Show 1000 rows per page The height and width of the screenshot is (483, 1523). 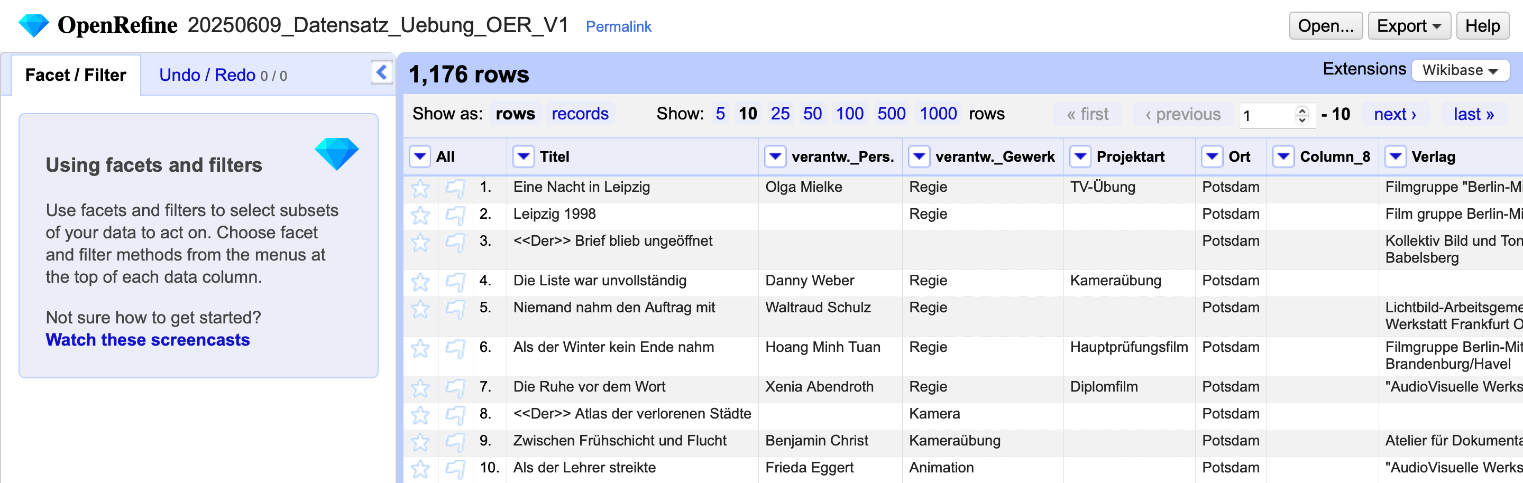coord(938,114)
